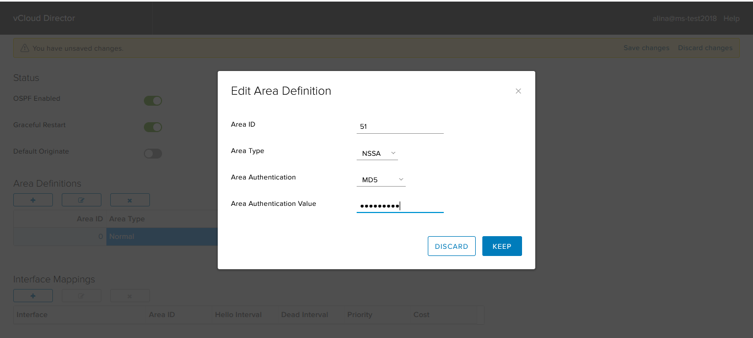This screenshot has height=338, width=753.
Task: Click the Area Authentication Value field
Action: (x=400, y=206)
